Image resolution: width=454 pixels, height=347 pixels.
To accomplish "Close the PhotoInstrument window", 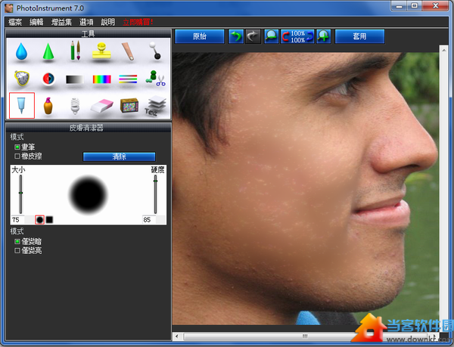I will [x=436, y=6].
